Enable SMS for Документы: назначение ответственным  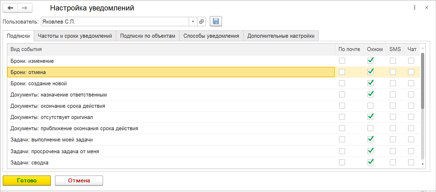(x=393, y=95)
